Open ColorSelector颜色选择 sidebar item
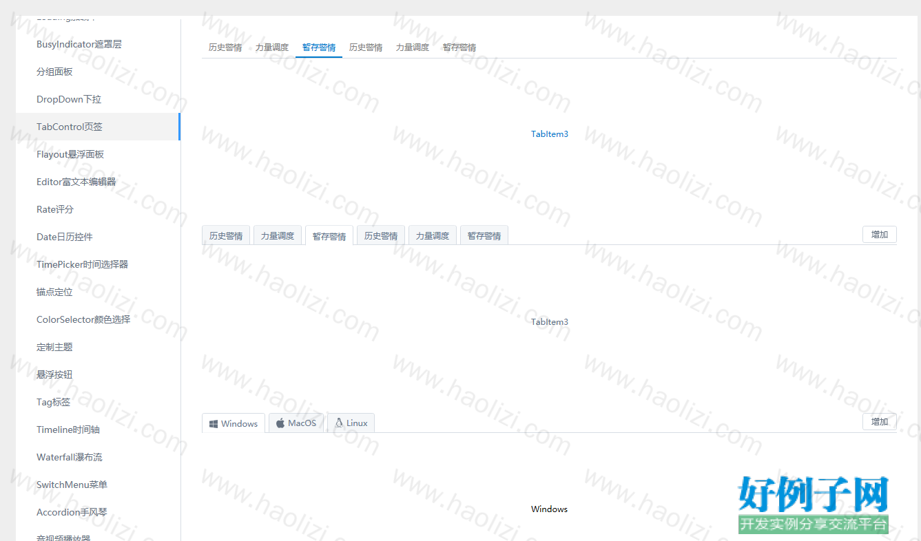Image resolution: width=921 pixels, height=541 pixels. point(98,319)
